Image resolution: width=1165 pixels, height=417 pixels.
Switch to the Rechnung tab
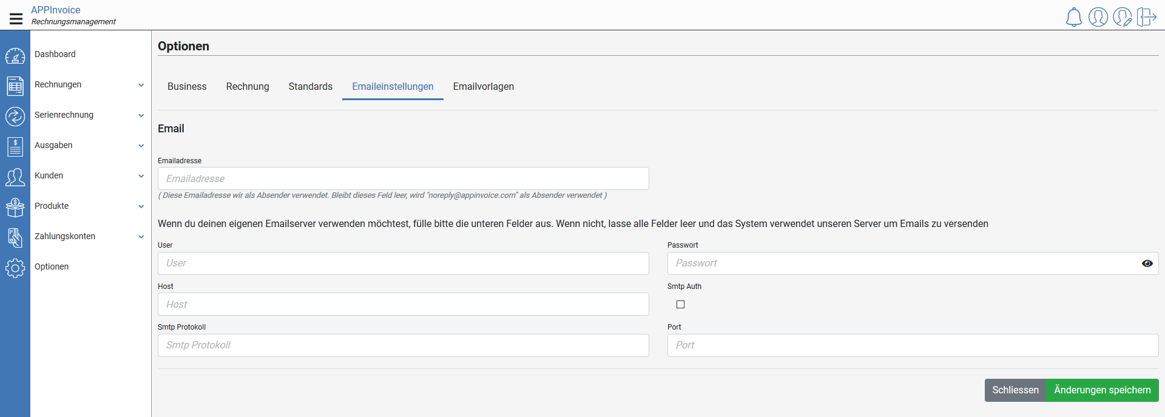(248, 86)
